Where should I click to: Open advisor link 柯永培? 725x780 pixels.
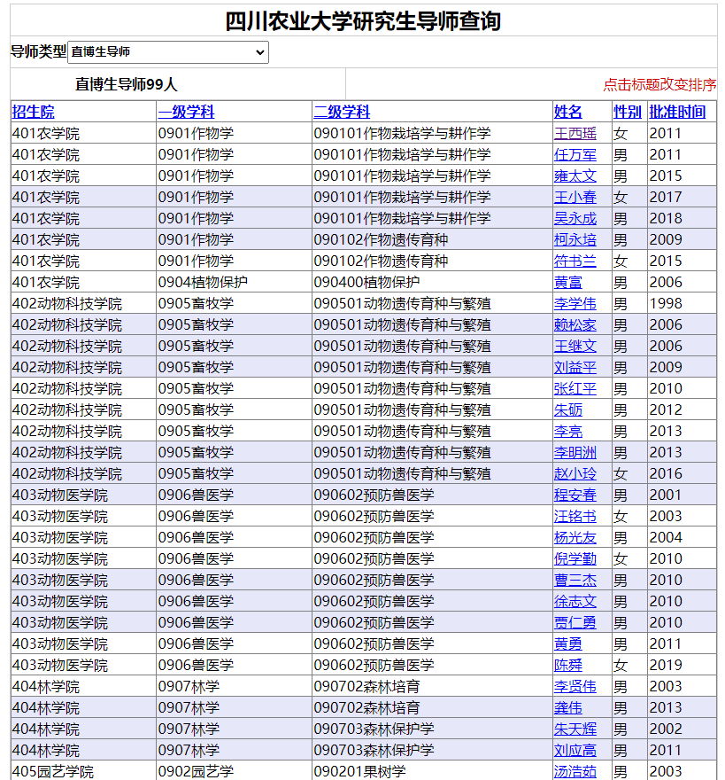[x=575, y=240]
